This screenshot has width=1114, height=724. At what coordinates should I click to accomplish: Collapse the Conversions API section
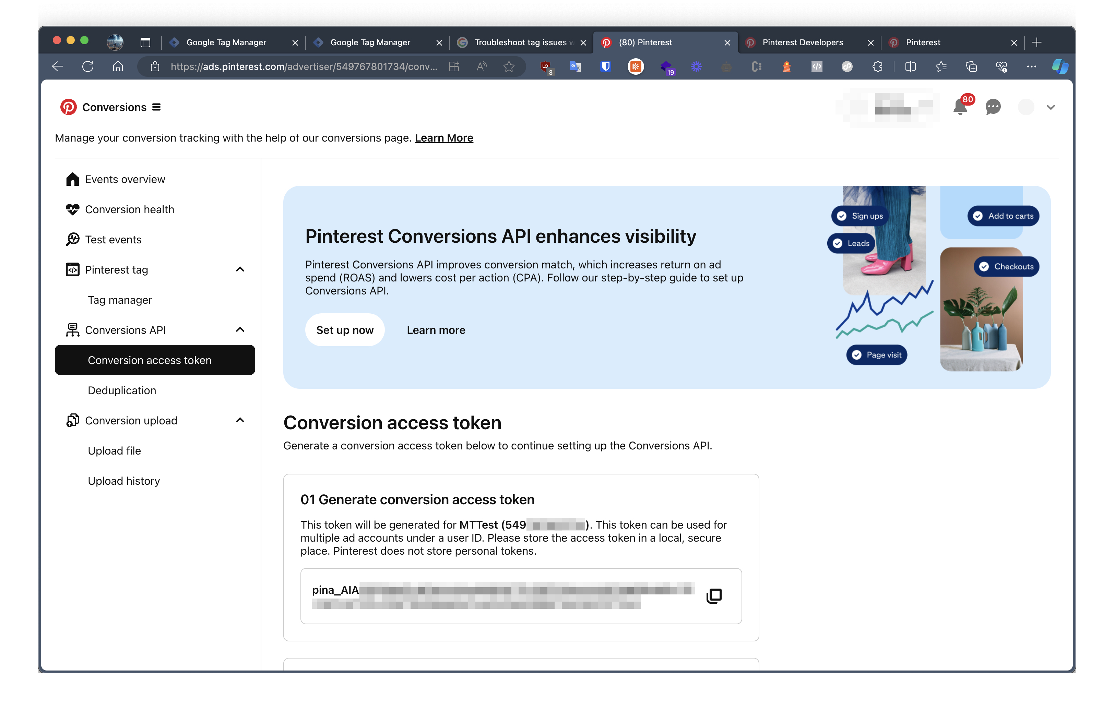click(x=240, y=330)
